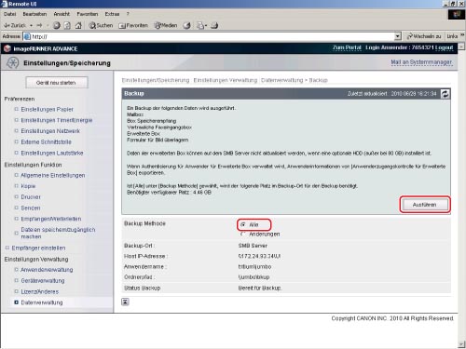Open Geräteverwaltung sidebar link
466x349 pixels.
click(43, 281)
